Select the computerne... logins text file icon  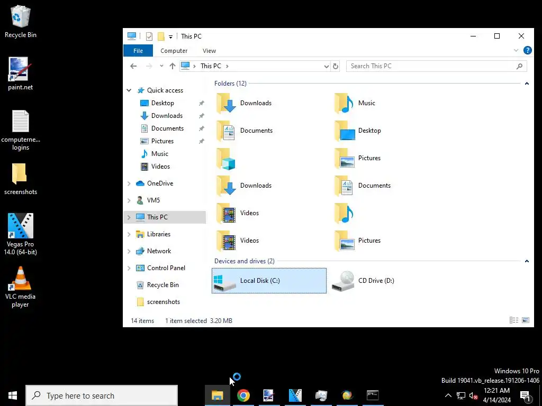(x=21, y=131)
